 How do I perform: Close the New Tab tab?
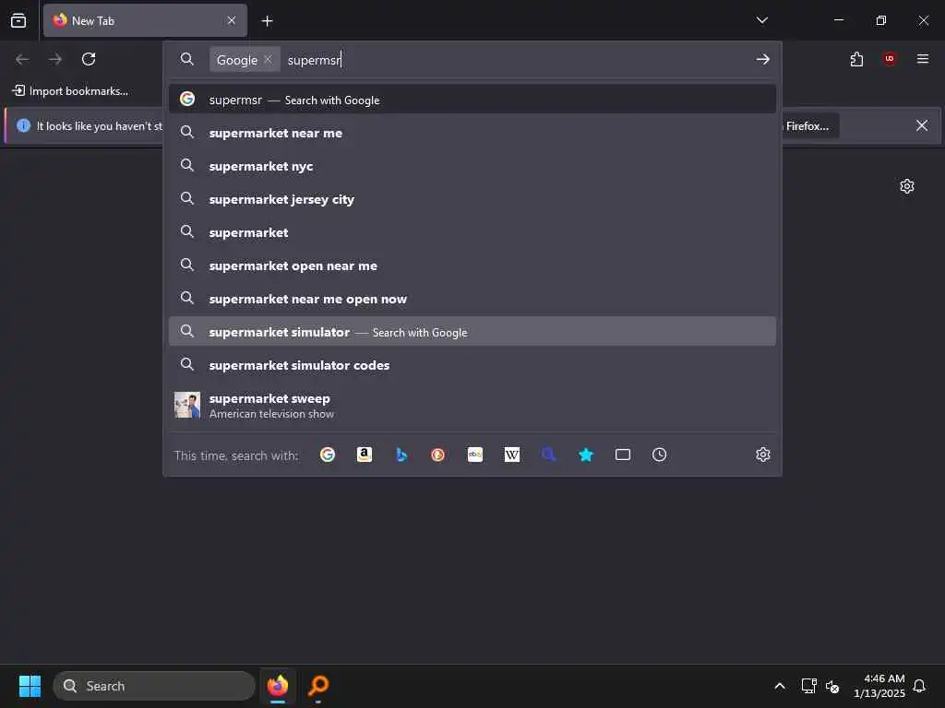232,20
